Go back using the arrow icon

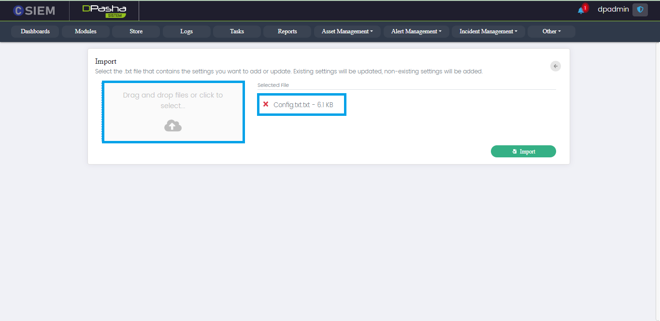coord(556,66)
